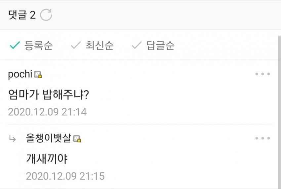
Task: Open more options for 올챙이뱃살's reply
Action: (262, 138)
